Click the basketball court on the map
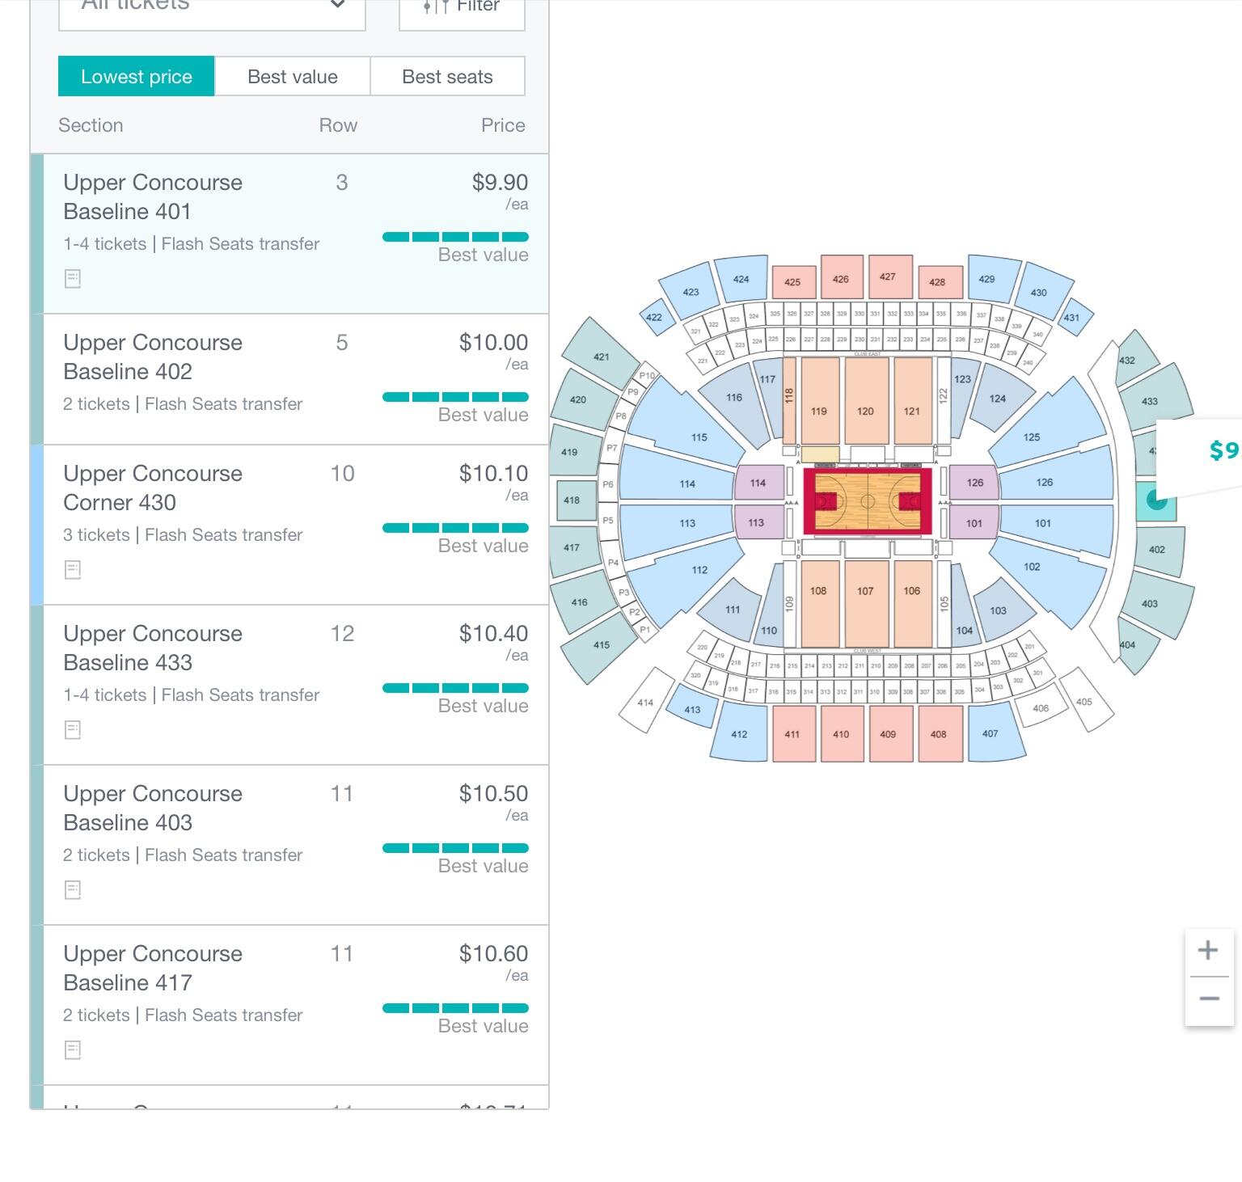This screenshot has height=1182, width=1242. [x=868, y=501]
